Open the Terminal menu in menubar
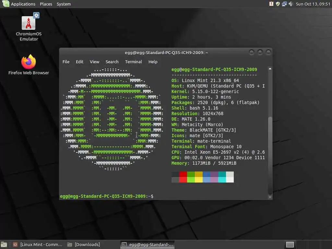This screenshot has width=332, height=249. (133, 62)
